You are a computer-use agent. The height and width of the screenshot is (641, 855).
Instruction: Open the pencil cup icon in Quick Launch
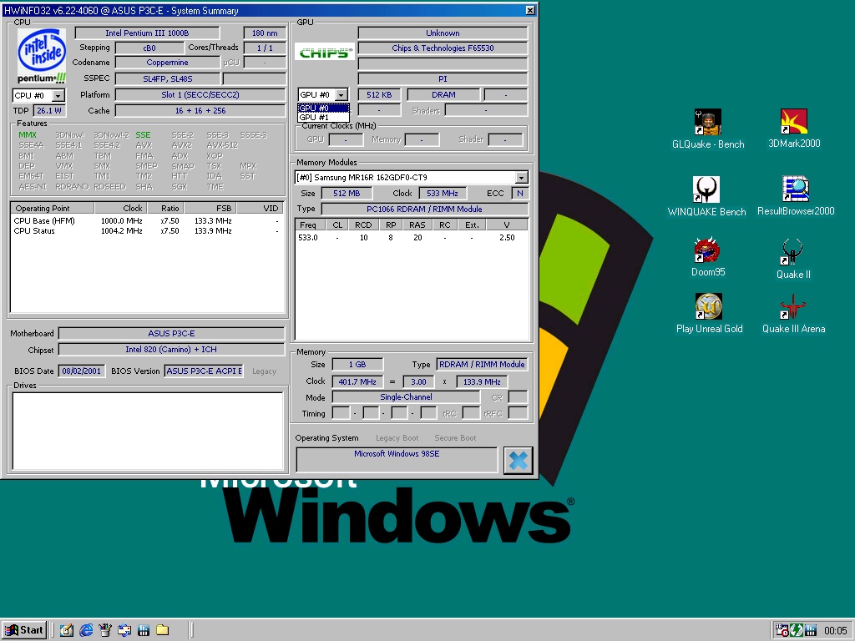coord(105,630)
